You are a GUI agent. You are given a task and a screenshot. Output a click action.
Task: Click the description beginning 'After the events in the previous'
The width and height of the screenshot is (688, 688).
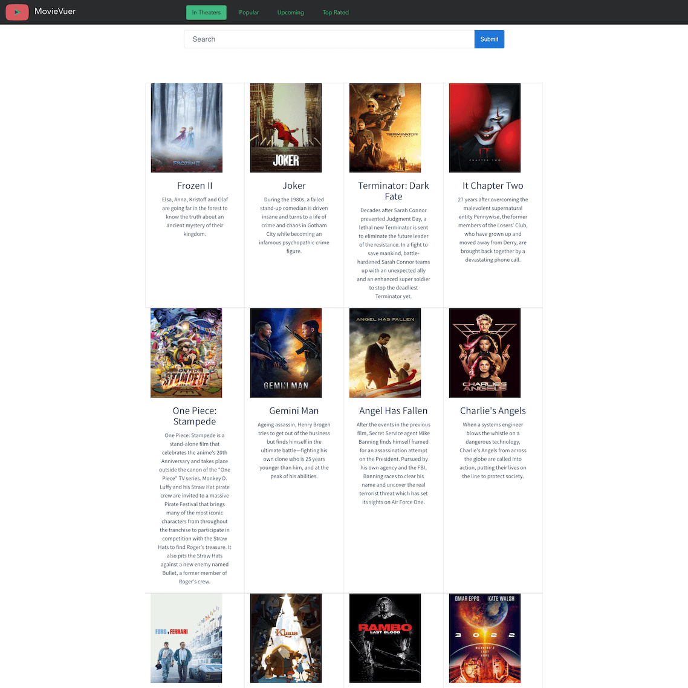click(394, 463)
